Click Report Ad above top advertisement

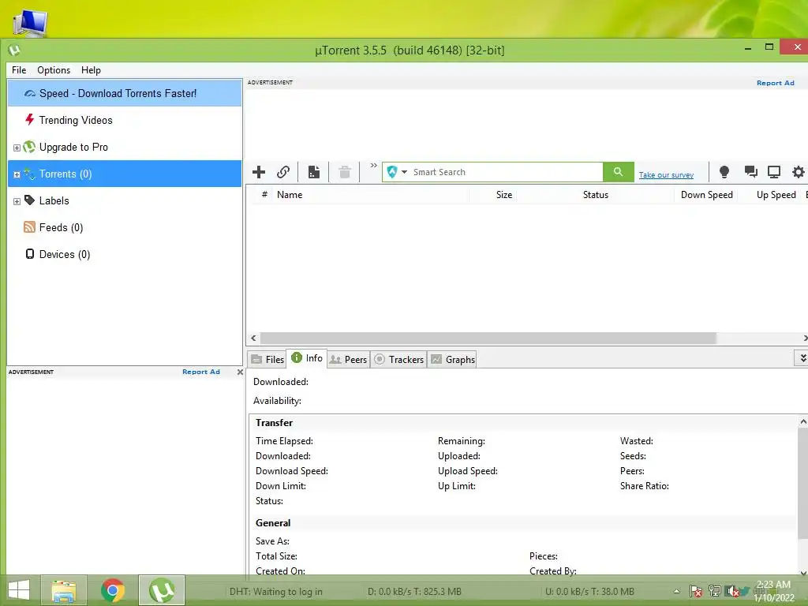[x=775, y=83]
